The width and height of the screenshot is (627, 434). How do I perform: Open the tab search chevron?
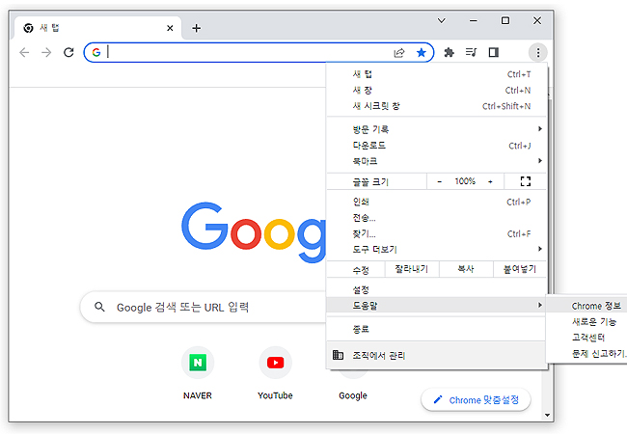coord(442,20)
